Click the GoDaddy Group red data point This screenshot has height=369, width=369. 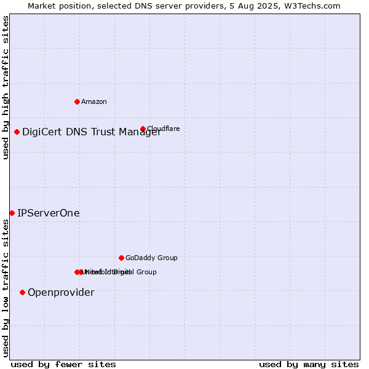[121, 258]
